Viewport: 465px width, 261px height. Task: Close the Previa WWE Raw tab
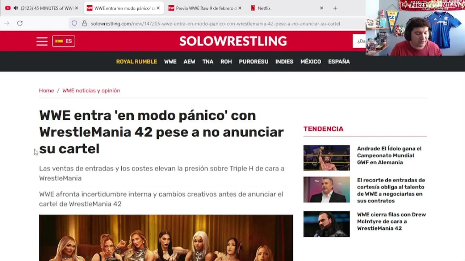click(x=240, y=8)
